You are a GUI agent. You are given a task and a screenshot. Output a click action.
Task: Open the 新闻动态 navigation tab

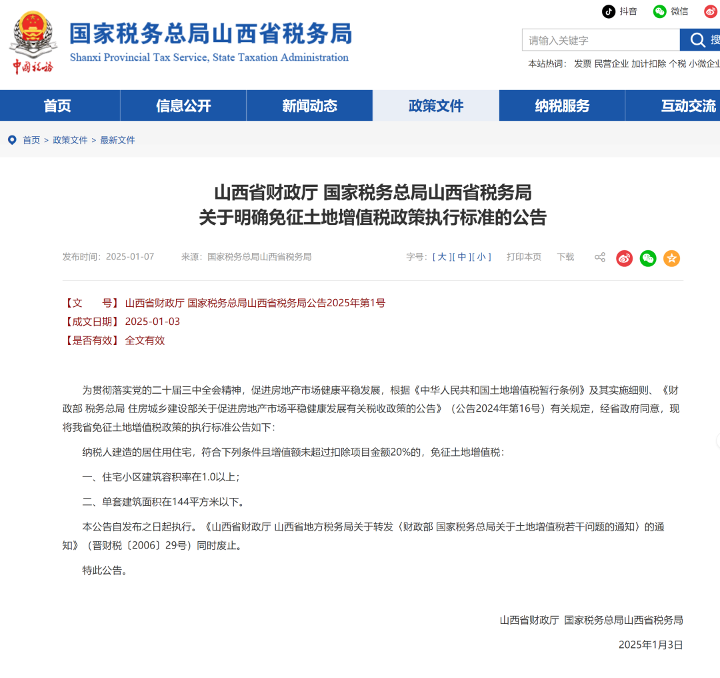point(309,105)
